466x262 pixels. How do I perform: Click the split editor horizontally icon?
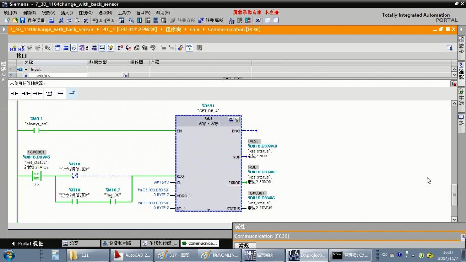(x=268, y=20)
